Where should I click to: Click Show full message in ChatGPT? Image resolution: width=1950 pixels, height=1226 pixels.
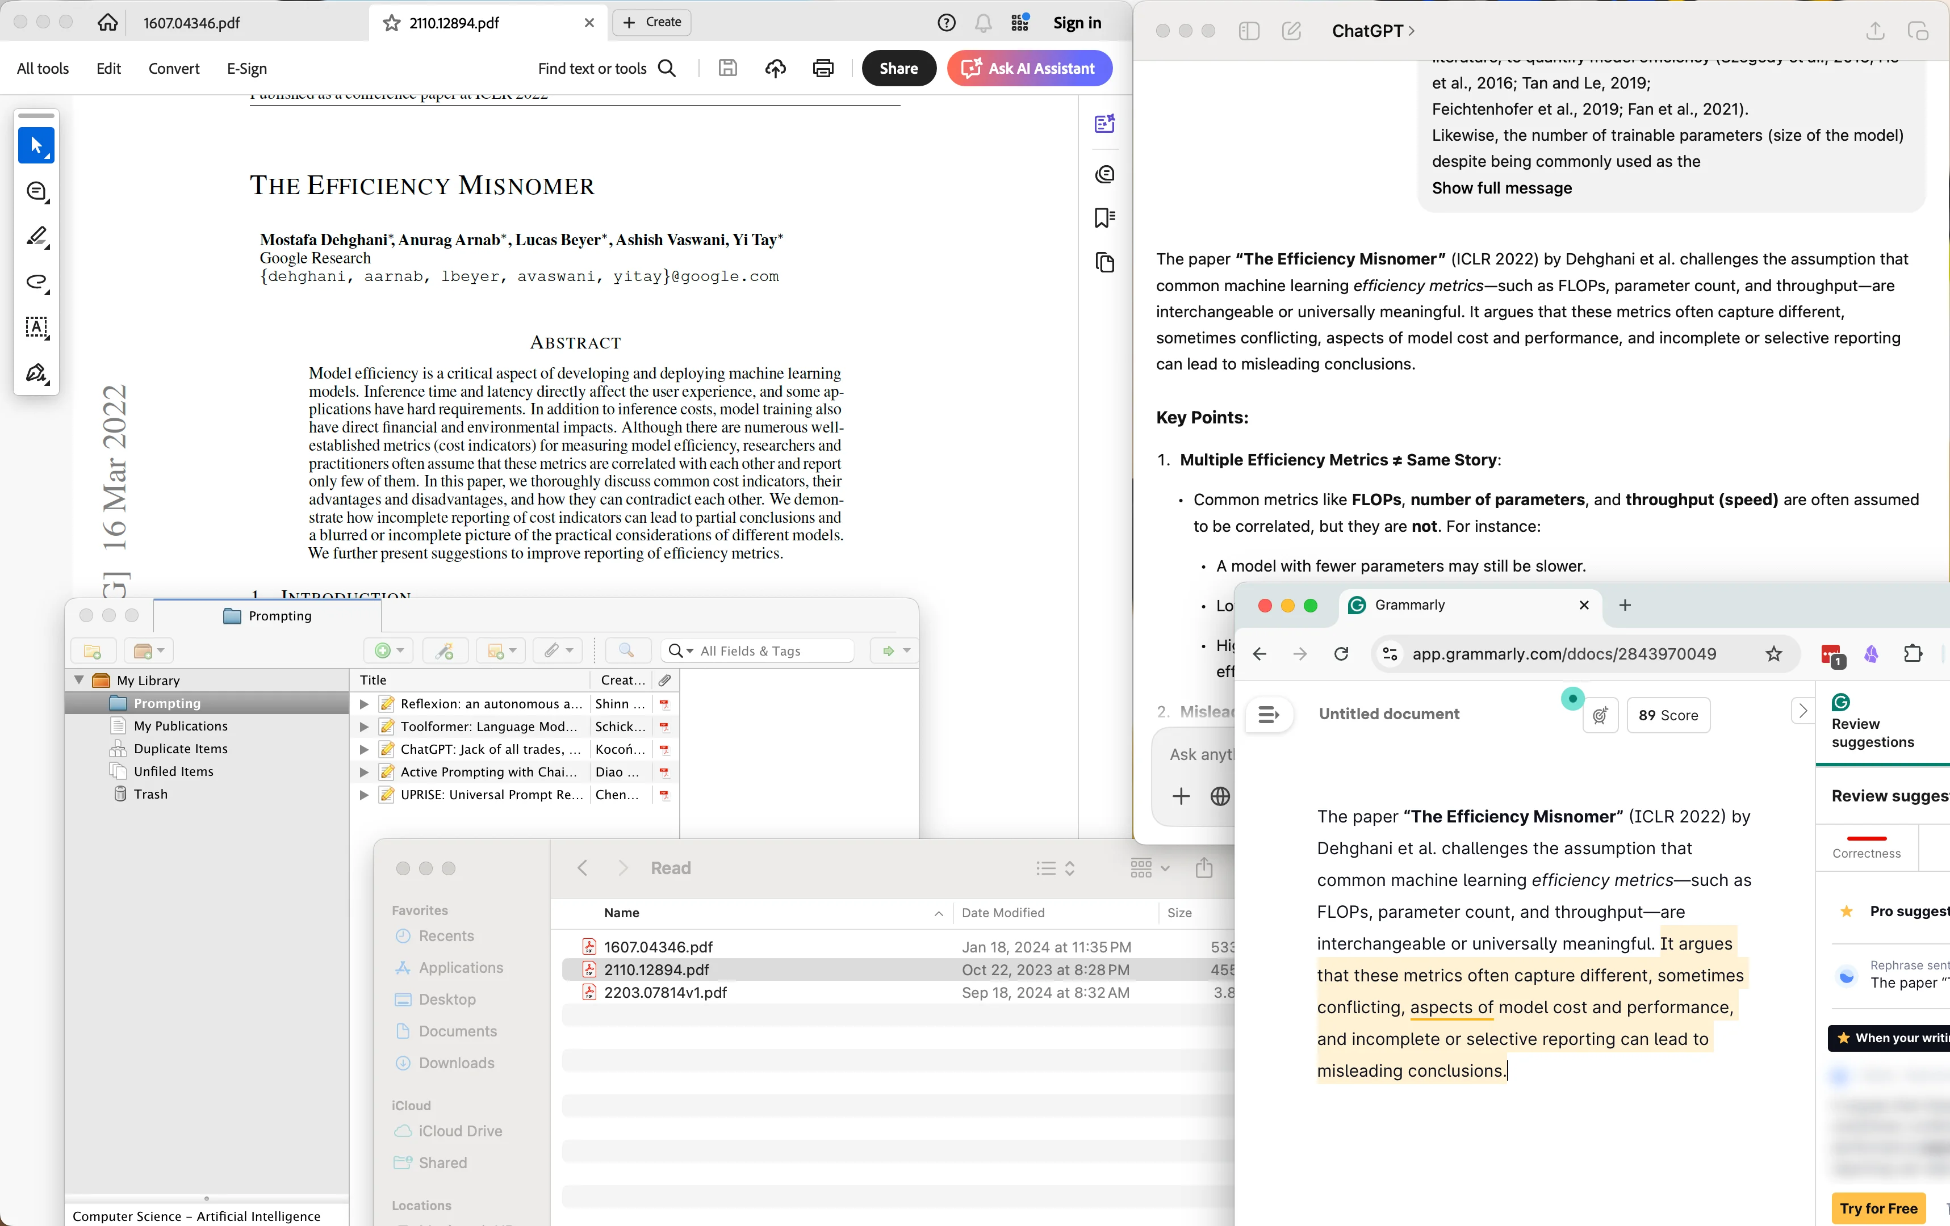point(1502,188)
